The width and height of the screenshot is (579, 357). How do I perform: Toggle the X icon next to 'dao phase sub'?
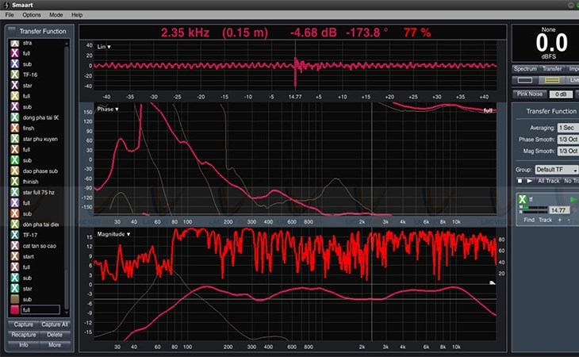(x=14, y=171)
